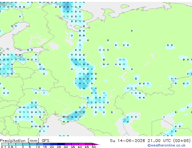This screenshot has width=192, height=148.
Task: Click the 0.1–0.5 mm legend color swatch
Action: coord(5,144)
